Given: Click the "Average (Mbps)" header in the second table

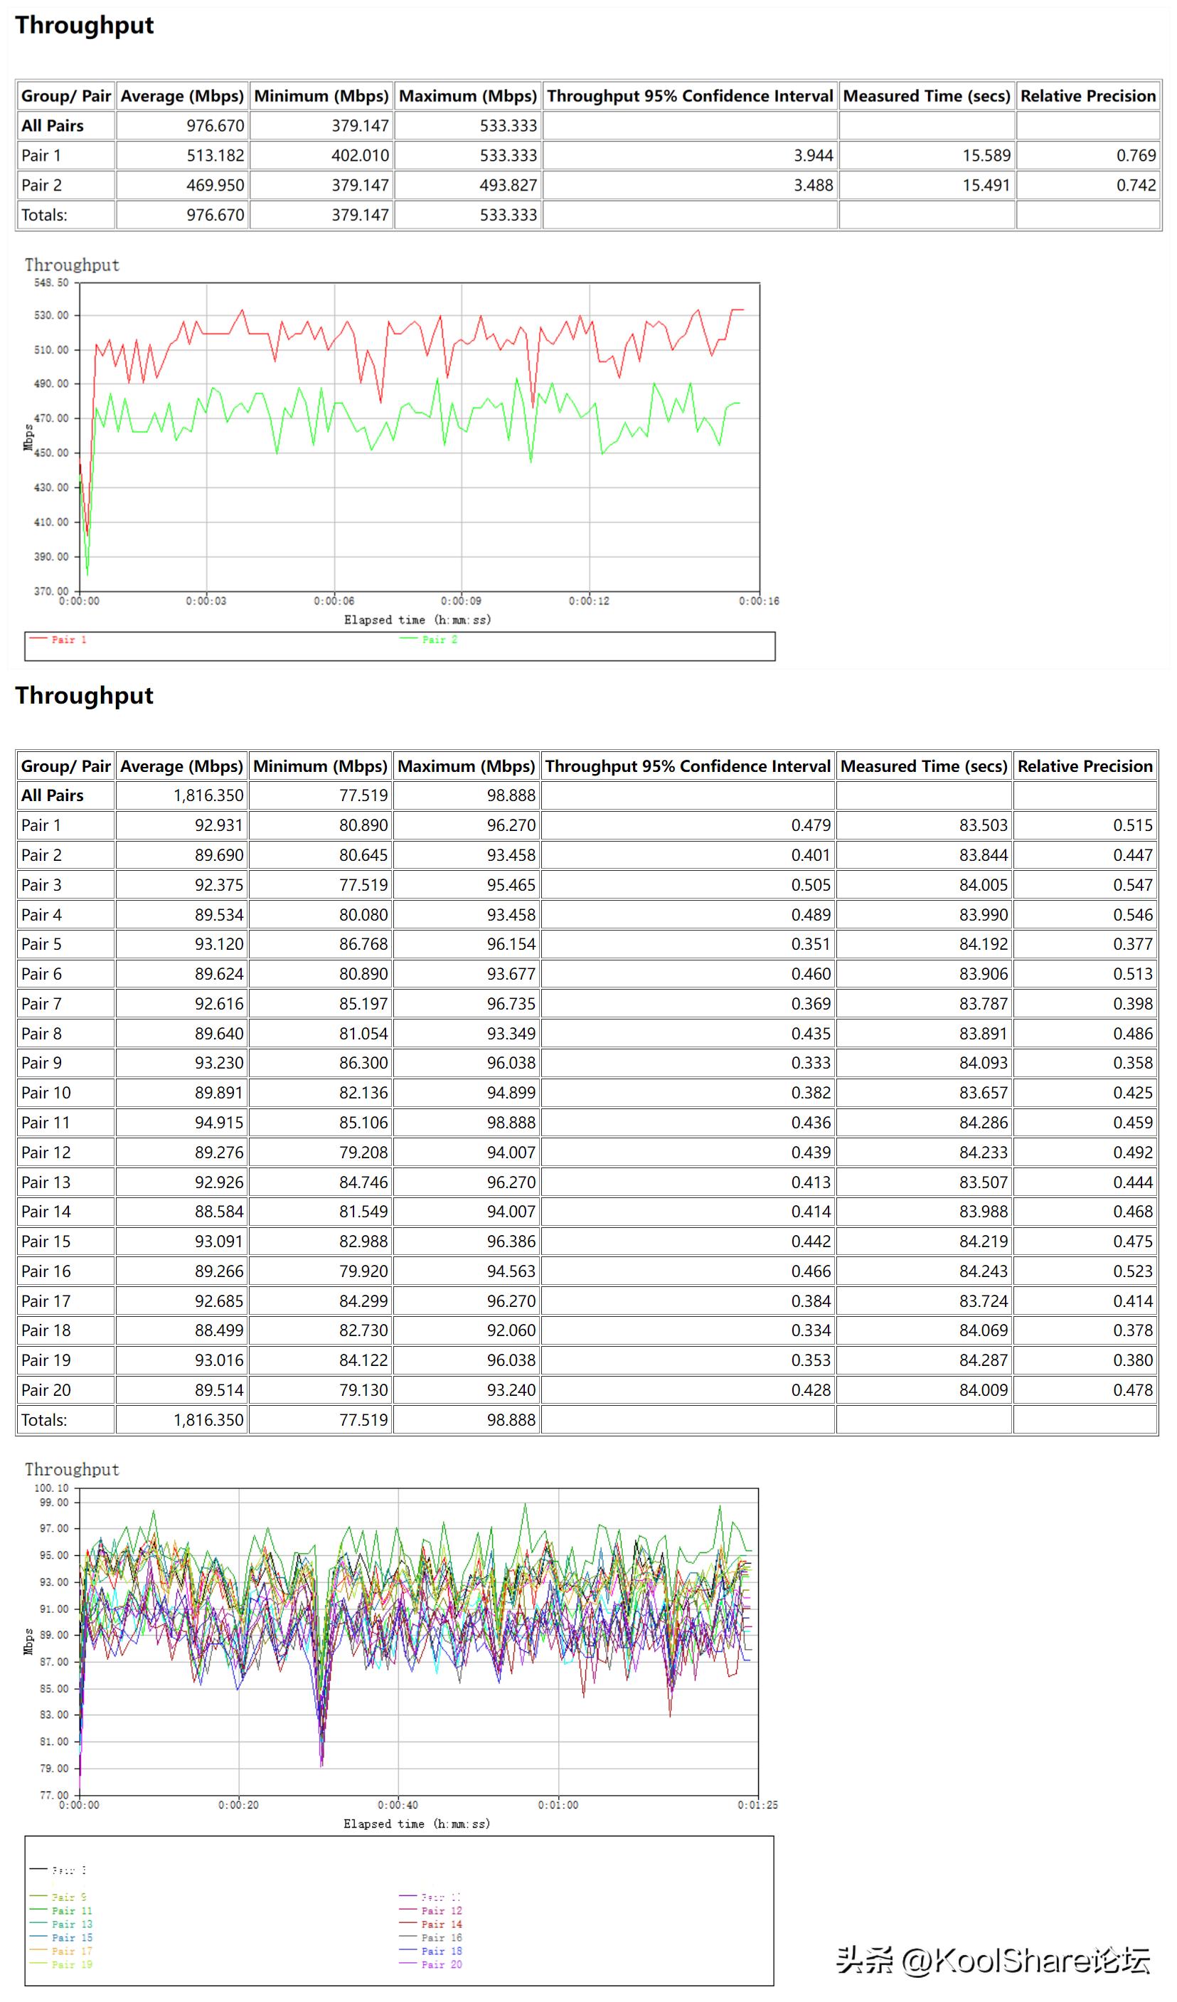Looking at the screenshot, I should point(181,766).
